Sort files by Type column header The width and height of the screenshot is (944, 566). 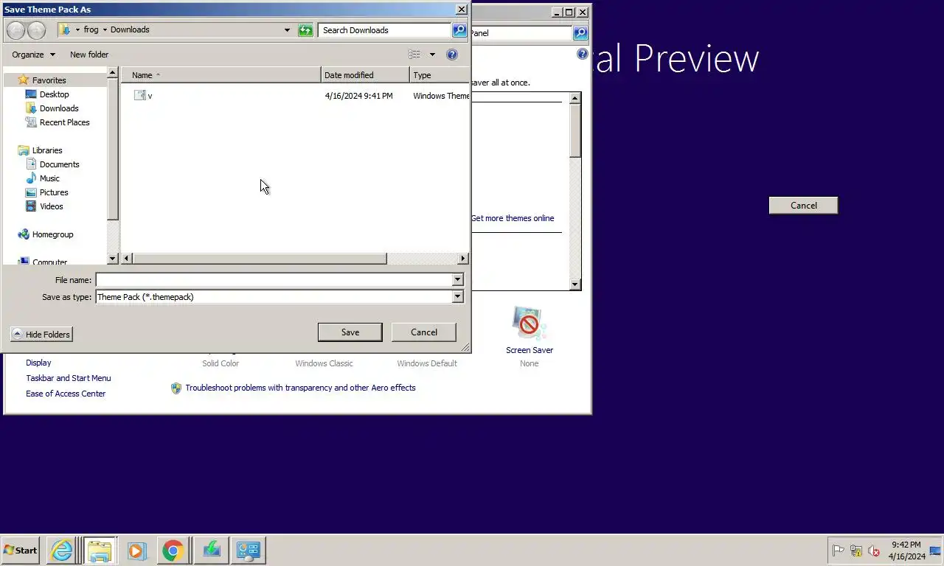440,75
